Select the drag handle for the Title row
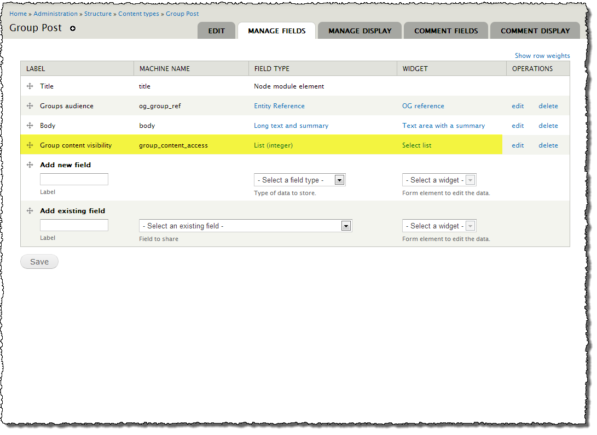Image resolution: width=597 pixels, height=435 pixels. click(30, 86)
